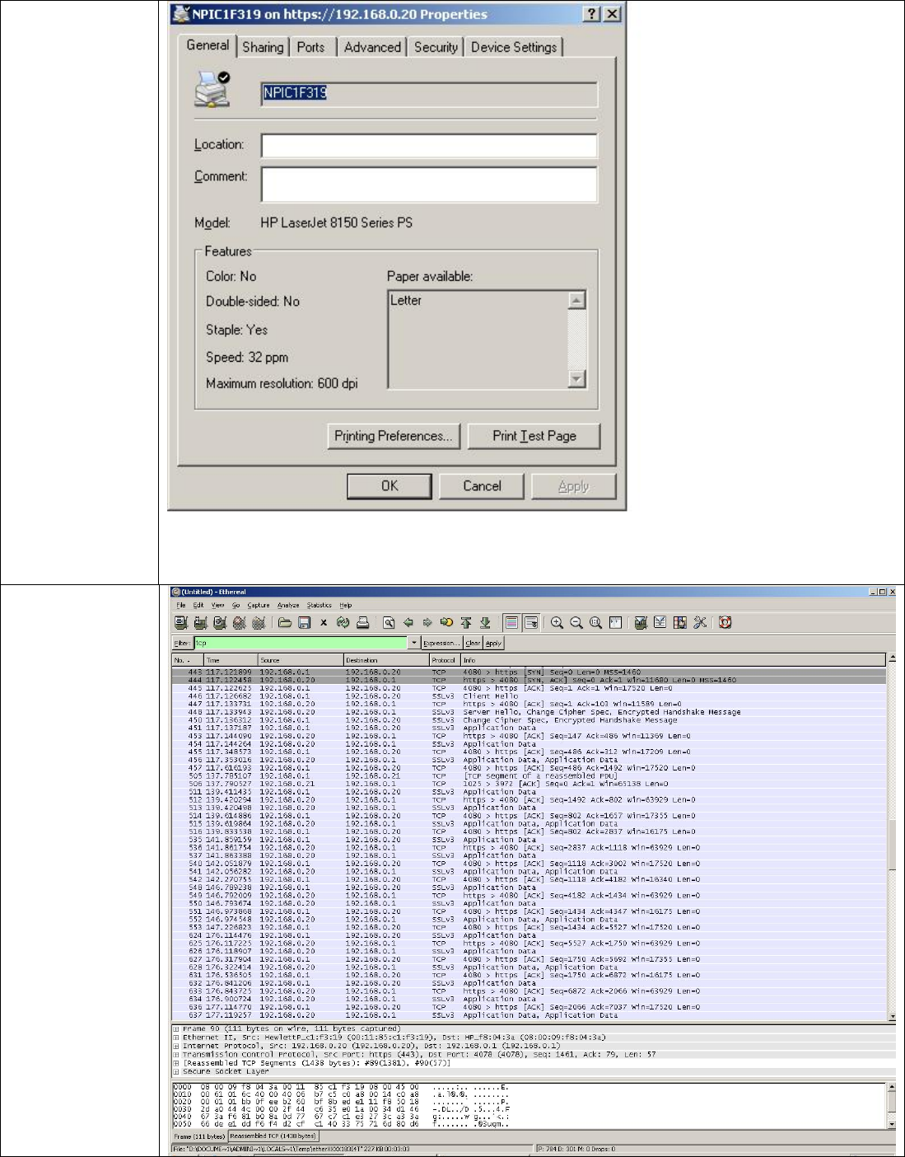
Task: Open the Capture menu in Ethereal
Action: coord(259,605)
